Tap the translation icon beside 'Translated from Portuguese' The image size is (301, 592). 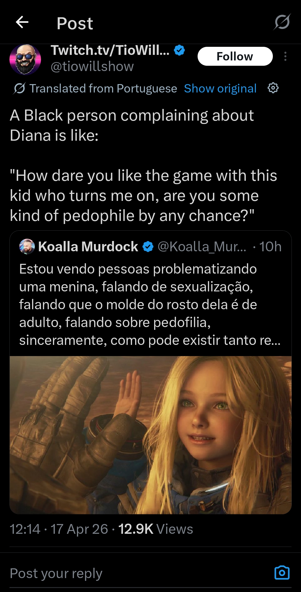[x=19, y=88]
